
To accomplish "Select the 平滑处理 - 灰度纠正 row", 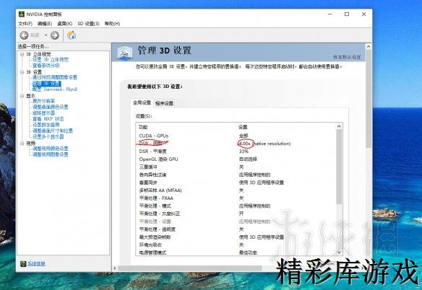I will coord(236,214).
